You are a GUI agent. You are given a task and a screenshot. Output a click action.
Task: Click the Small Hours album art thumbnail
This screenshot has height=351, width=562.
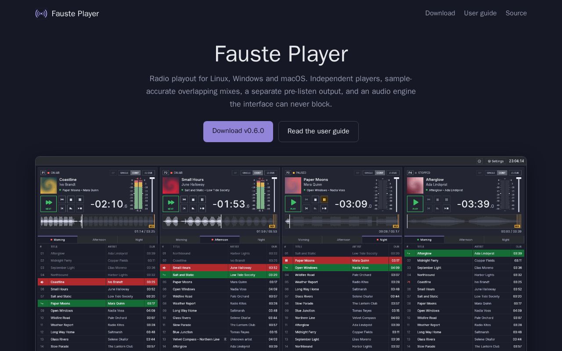171,186
